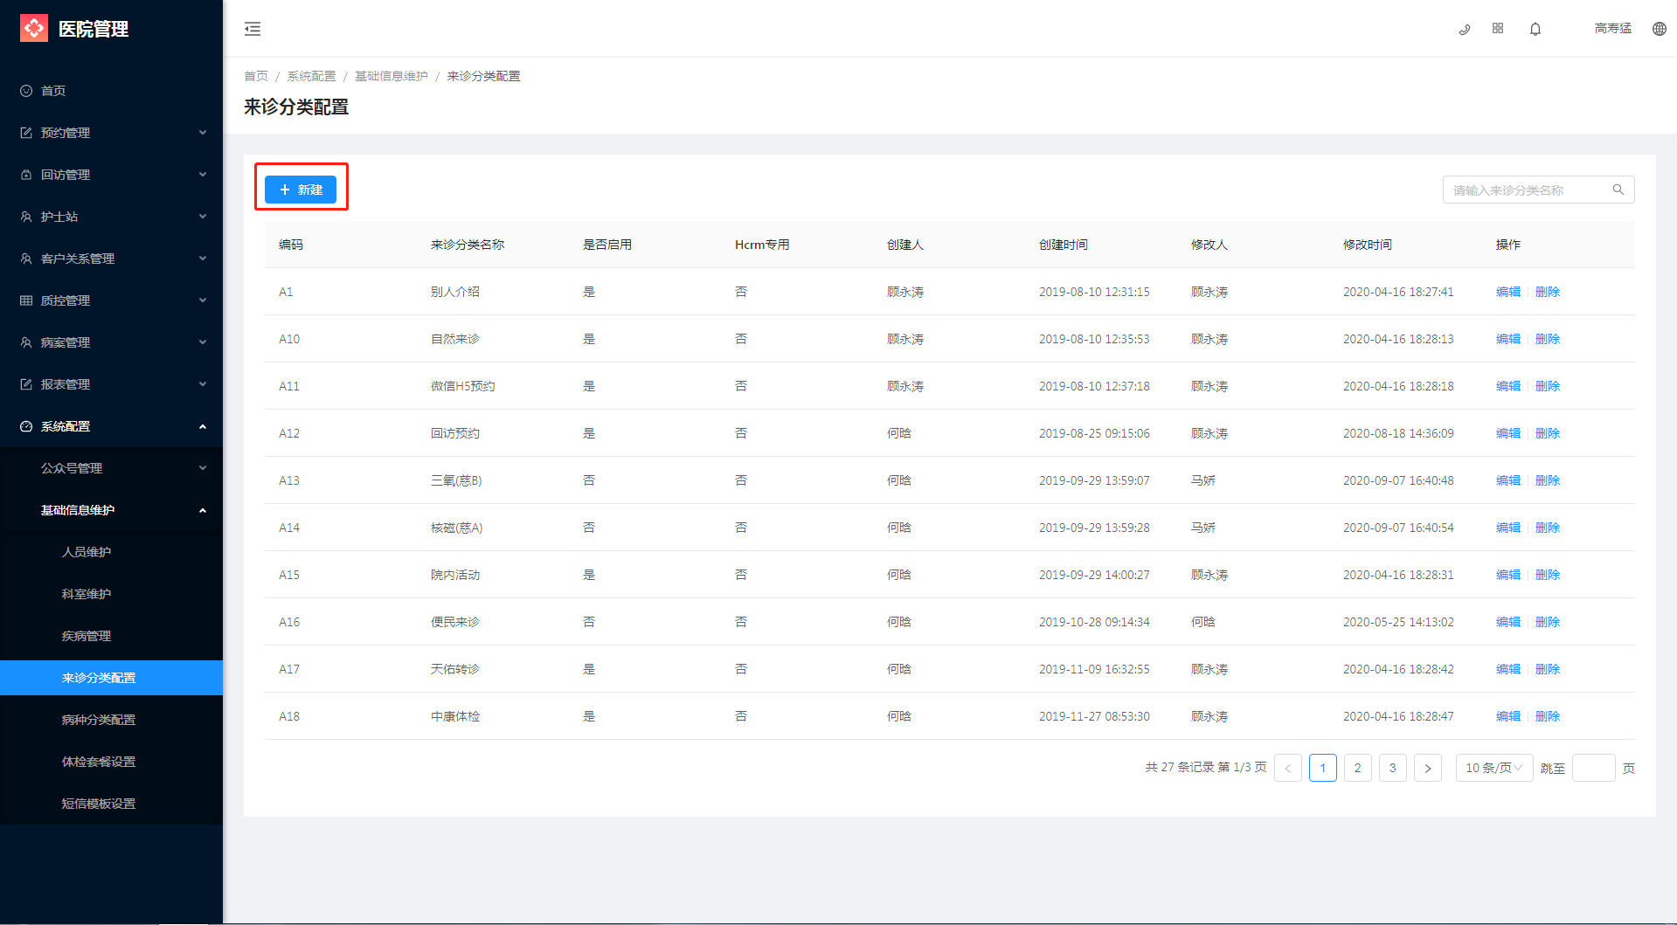The height and width of the screenshot is (925, 1677).
Task: Edit row A14 核磁(慈A)
Action: tap(1508, 528)
